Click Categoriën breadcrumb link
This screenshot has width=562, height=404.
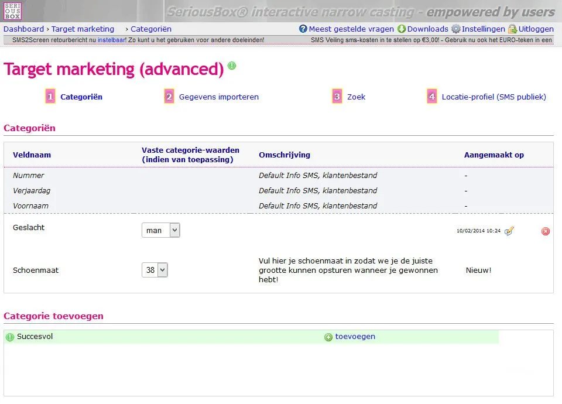tap(151, 29)
